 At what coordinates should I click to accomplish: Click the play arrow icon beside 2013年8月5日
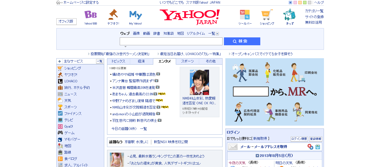pyautogui.click(x=257, y=155)
